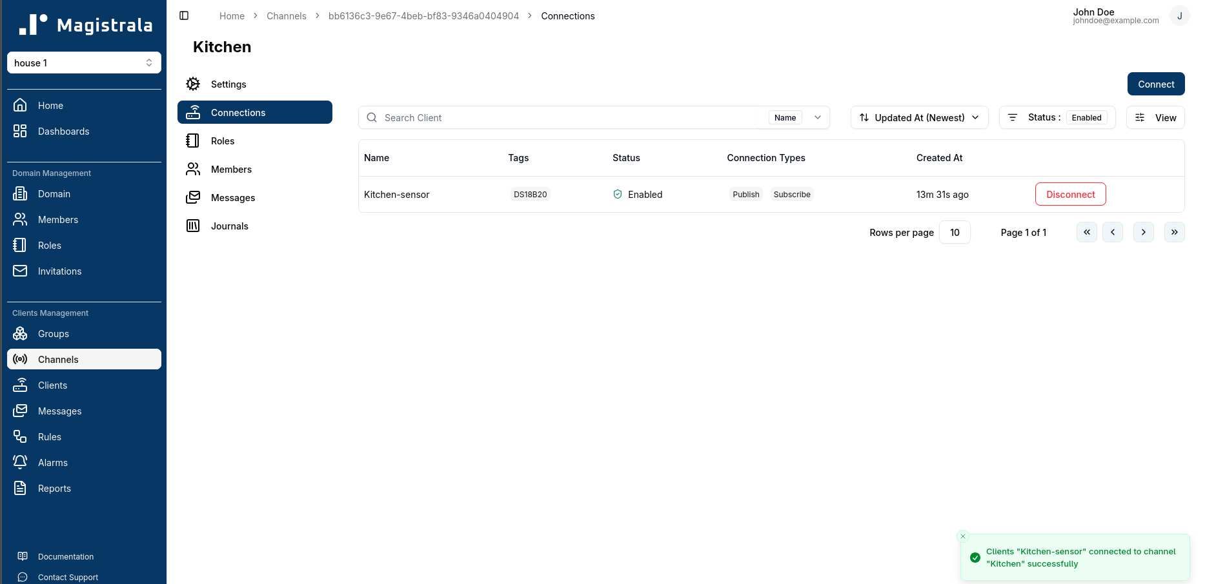This screenshot has height=584, width=1205.
Task: Toggle the sidebar collapse icon beside breadcrumbs
Action: click(184, 15)
